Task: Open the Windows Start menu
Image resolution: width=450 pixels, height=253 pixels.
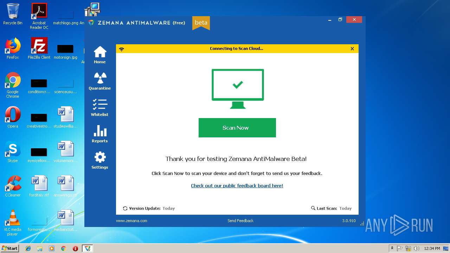Action: (10, 248)
